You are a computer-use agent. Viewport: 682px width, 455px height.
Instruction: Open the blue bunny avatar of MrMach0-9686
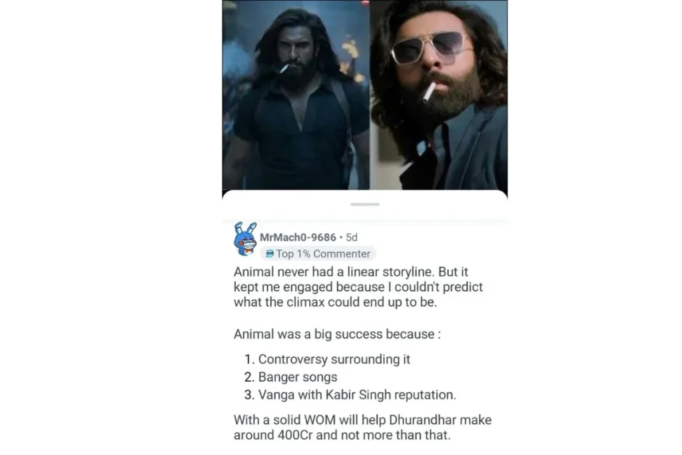pos(245,238)
